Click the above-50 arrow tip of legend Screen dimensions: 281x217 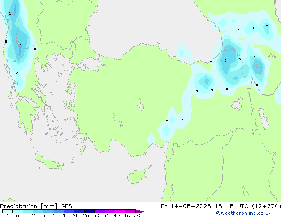click(x=140, y=211)
